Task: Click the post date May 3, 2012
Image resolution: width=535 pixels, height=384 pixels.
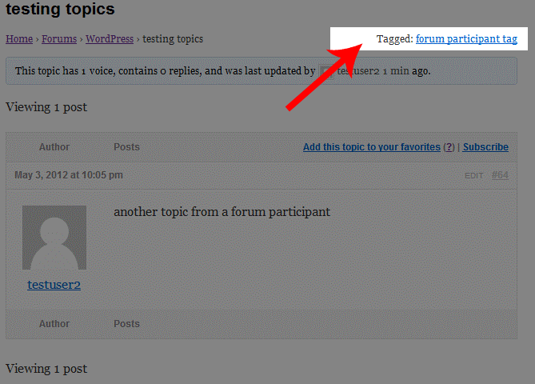Action: (x=69, y=175)
